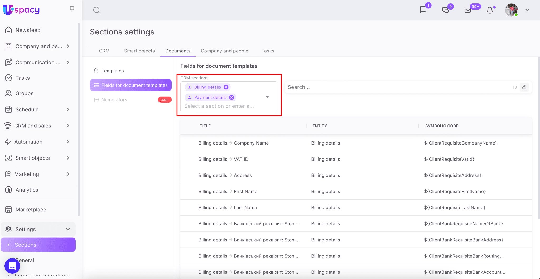
Task: Click the user avatar picture
Action: coord(511,10)
